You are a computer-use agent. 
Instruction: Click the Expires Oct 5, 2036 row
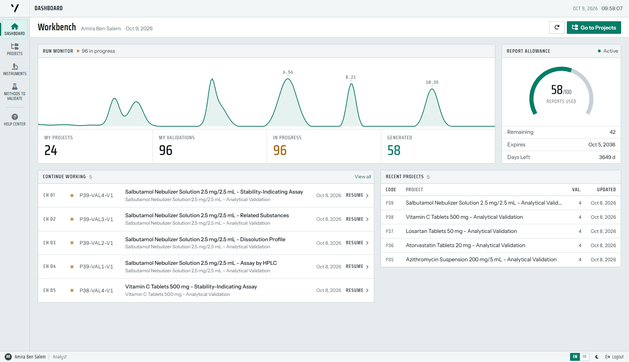point(561,145)
